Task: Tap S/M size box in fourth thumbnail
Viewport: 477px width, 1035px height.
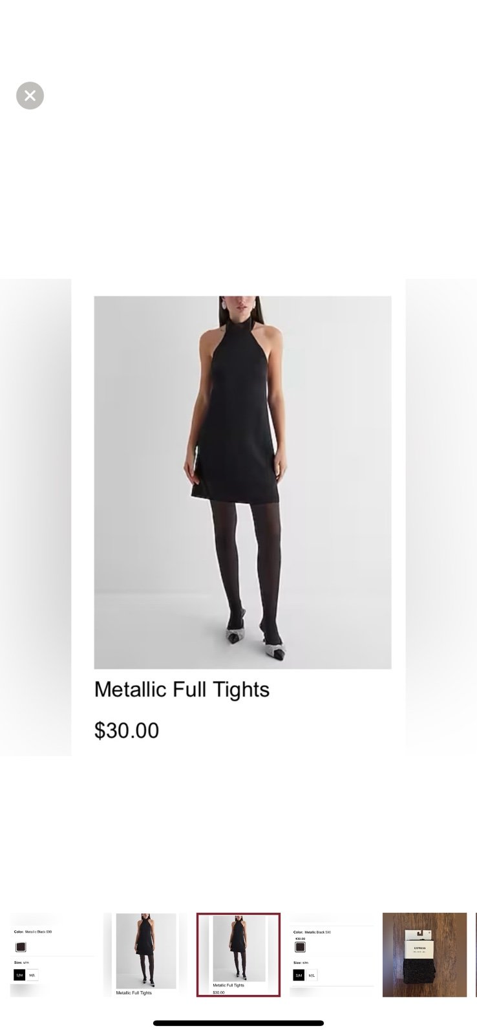Action: (299, 975)
